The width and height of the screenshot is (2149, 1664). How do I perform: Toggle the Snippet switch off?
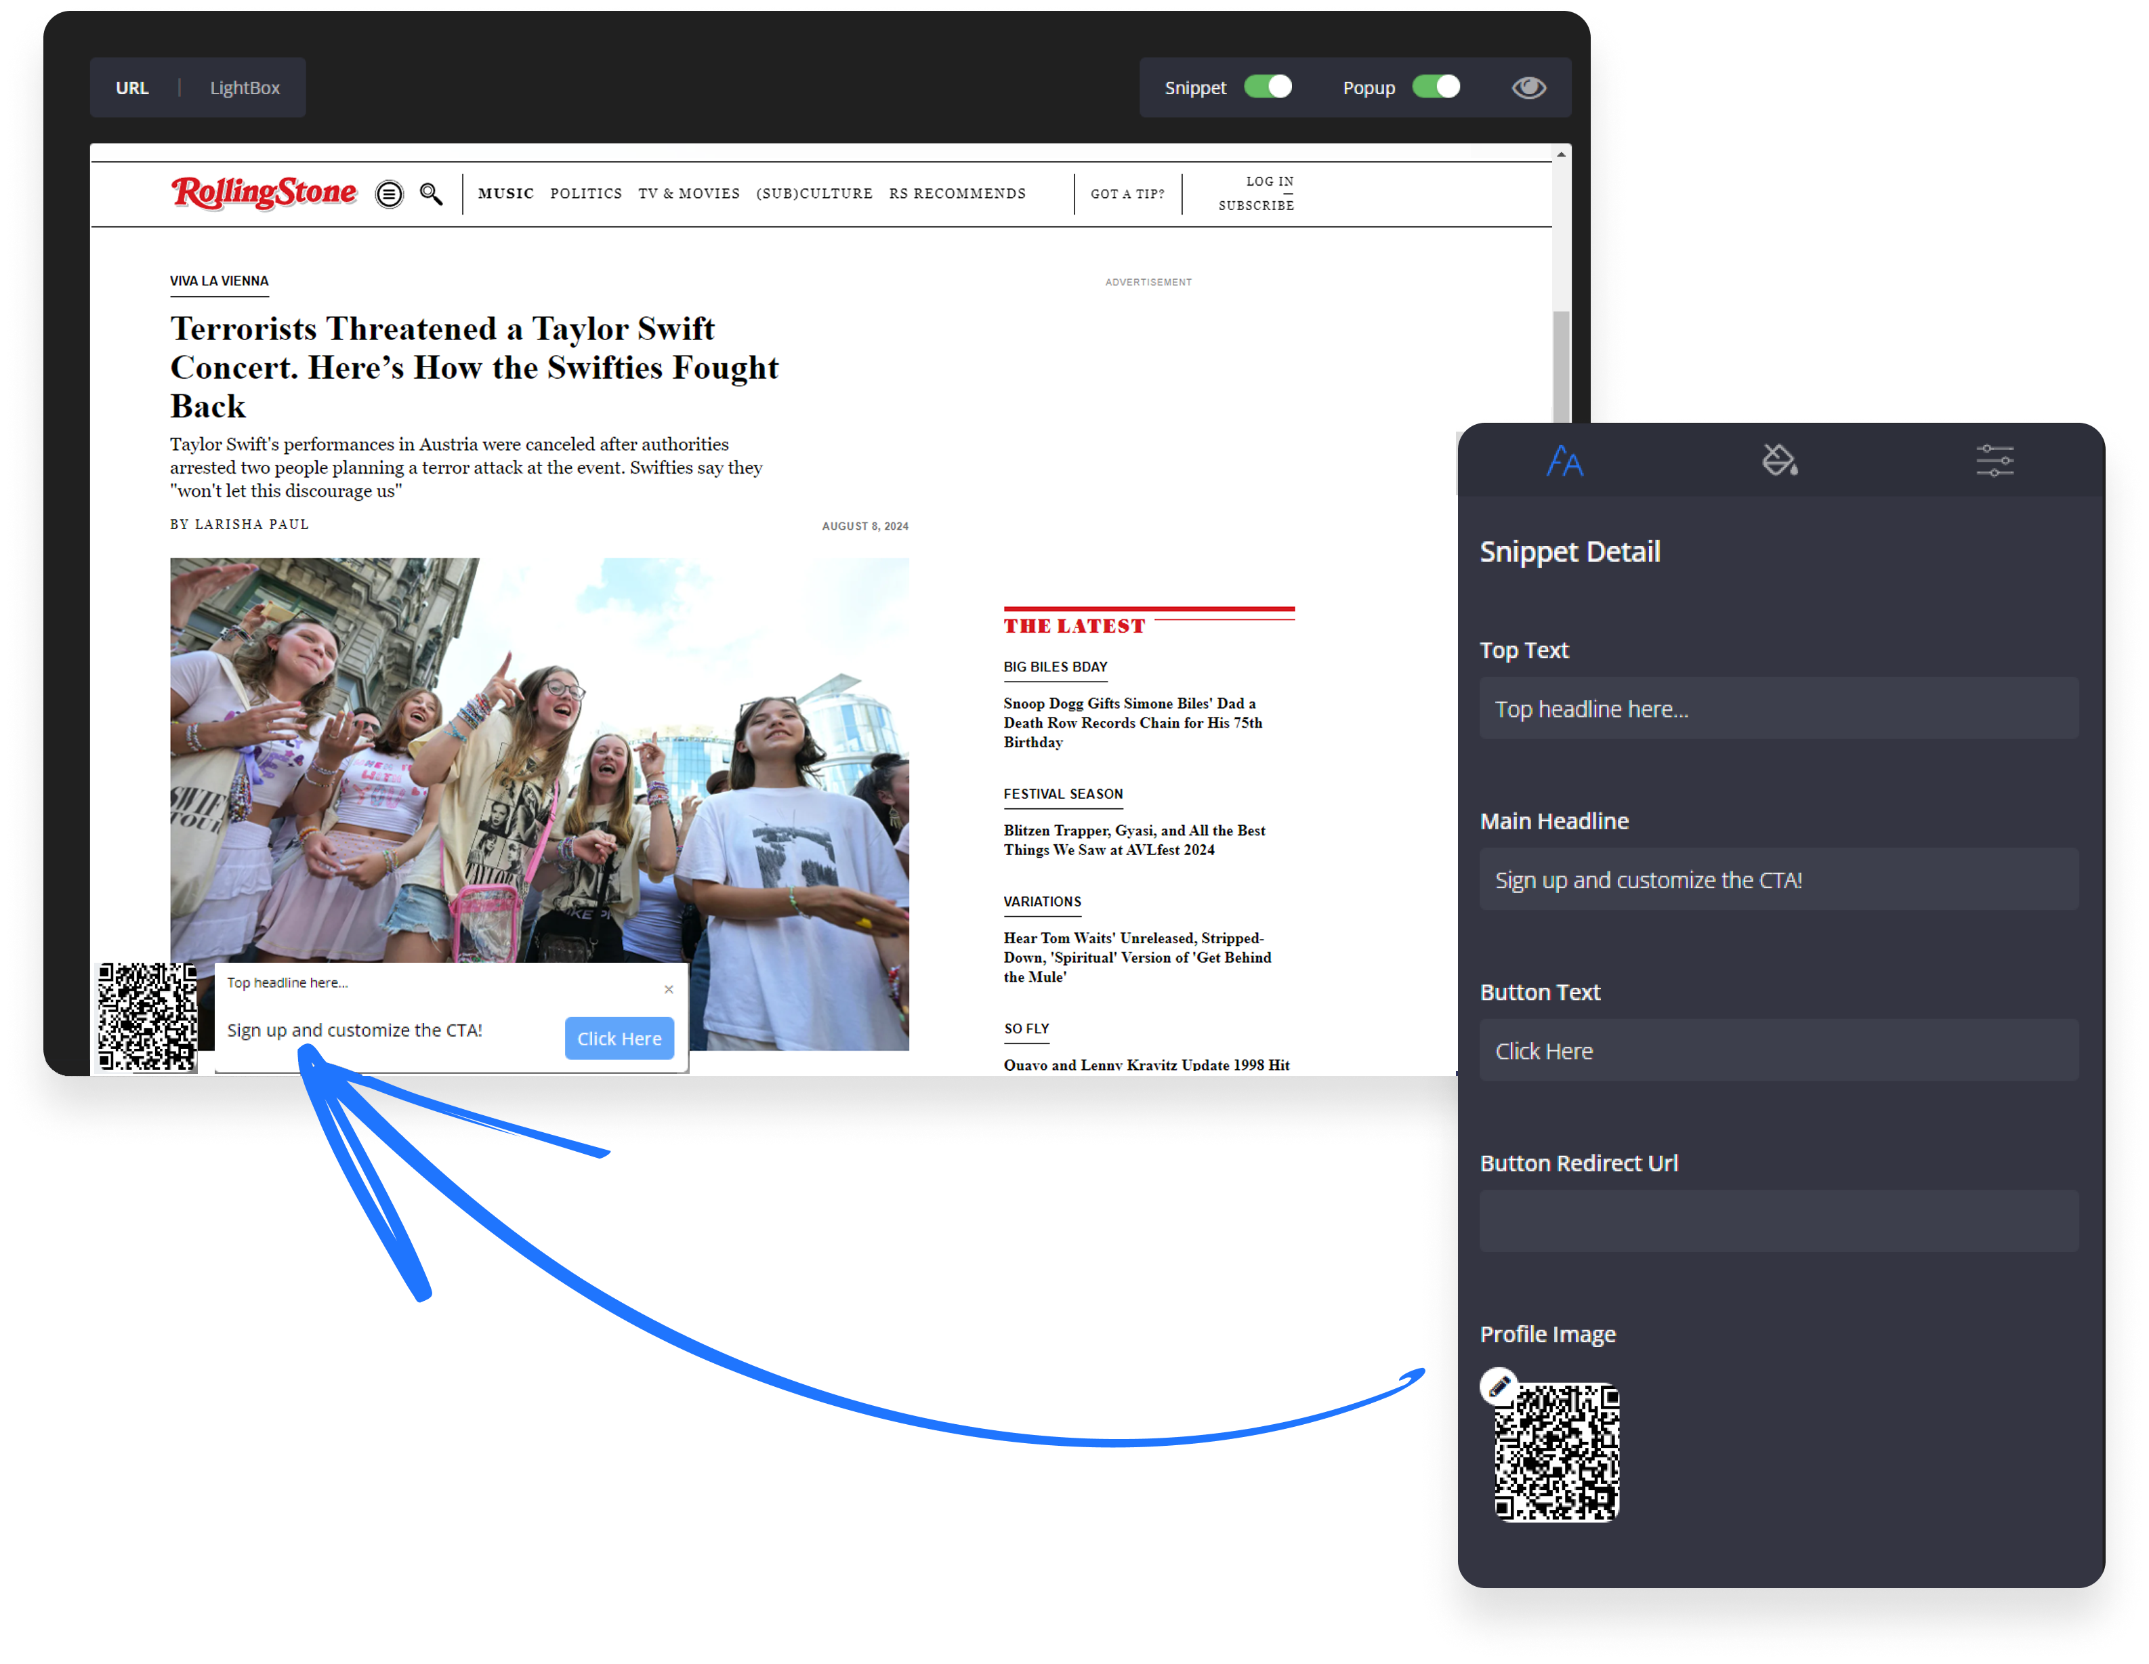[x=1268, y=87]
